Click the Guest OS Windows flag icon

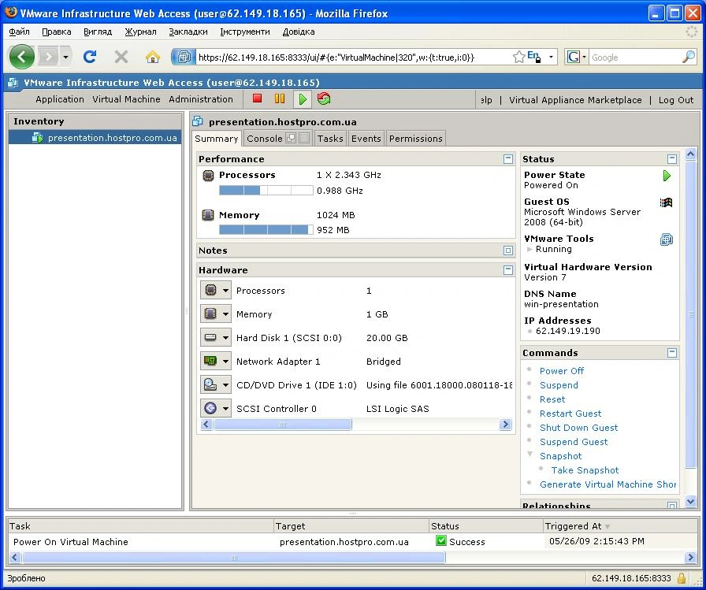667,202
